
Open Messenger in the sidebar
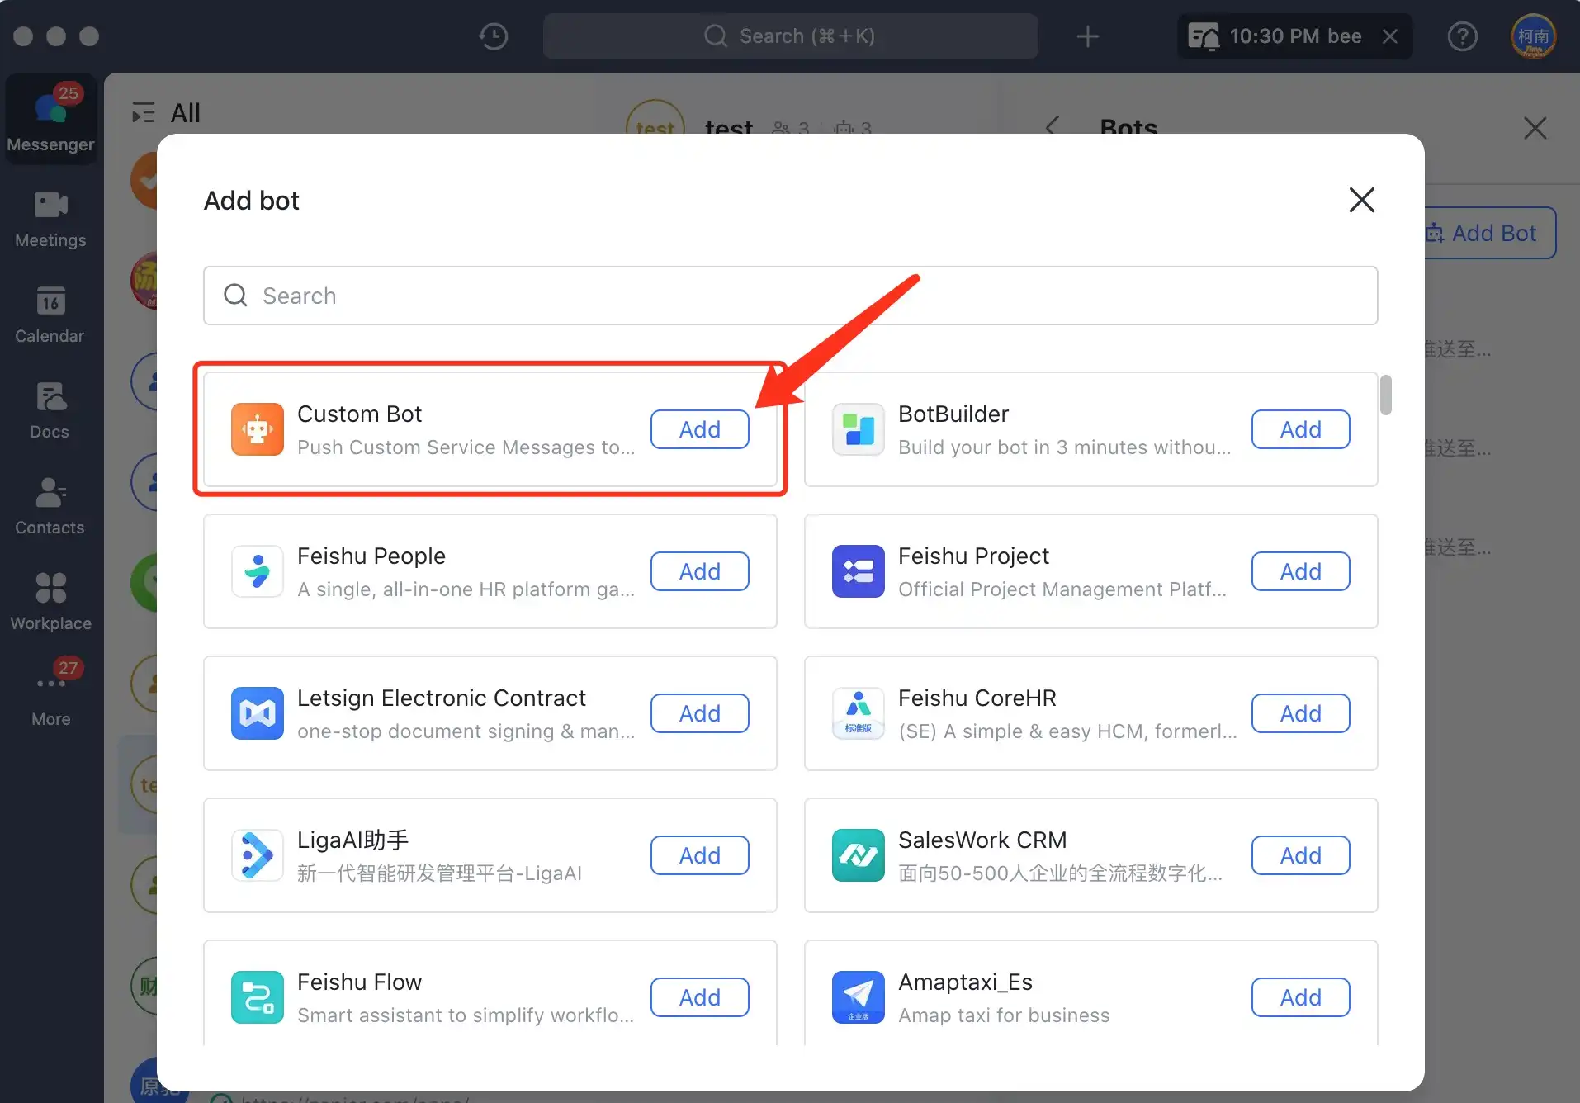click(51, 118)
